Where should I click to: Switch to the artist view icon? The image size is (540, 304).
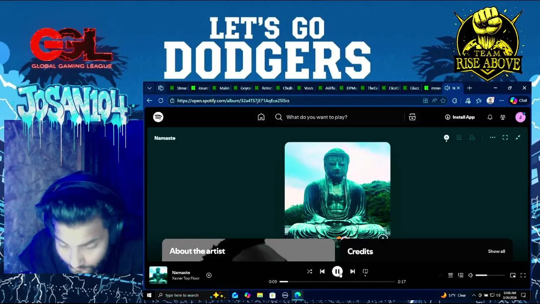click(472, 138)
